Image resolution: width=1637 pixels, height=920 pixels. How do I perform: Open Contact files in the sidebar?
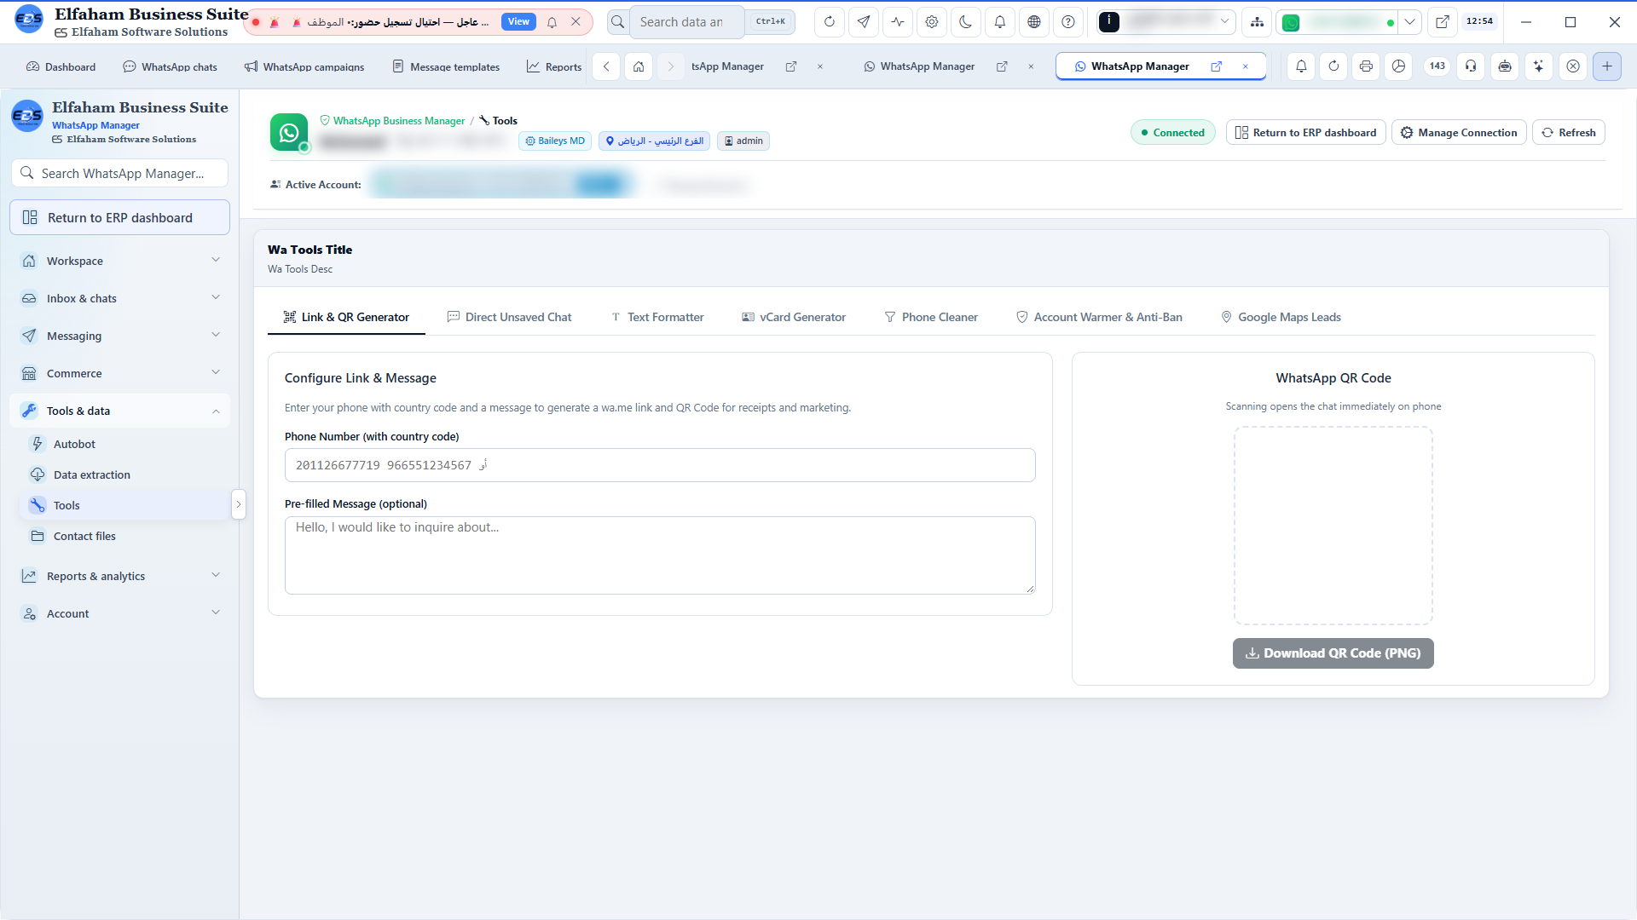click(x=124, y=536)
